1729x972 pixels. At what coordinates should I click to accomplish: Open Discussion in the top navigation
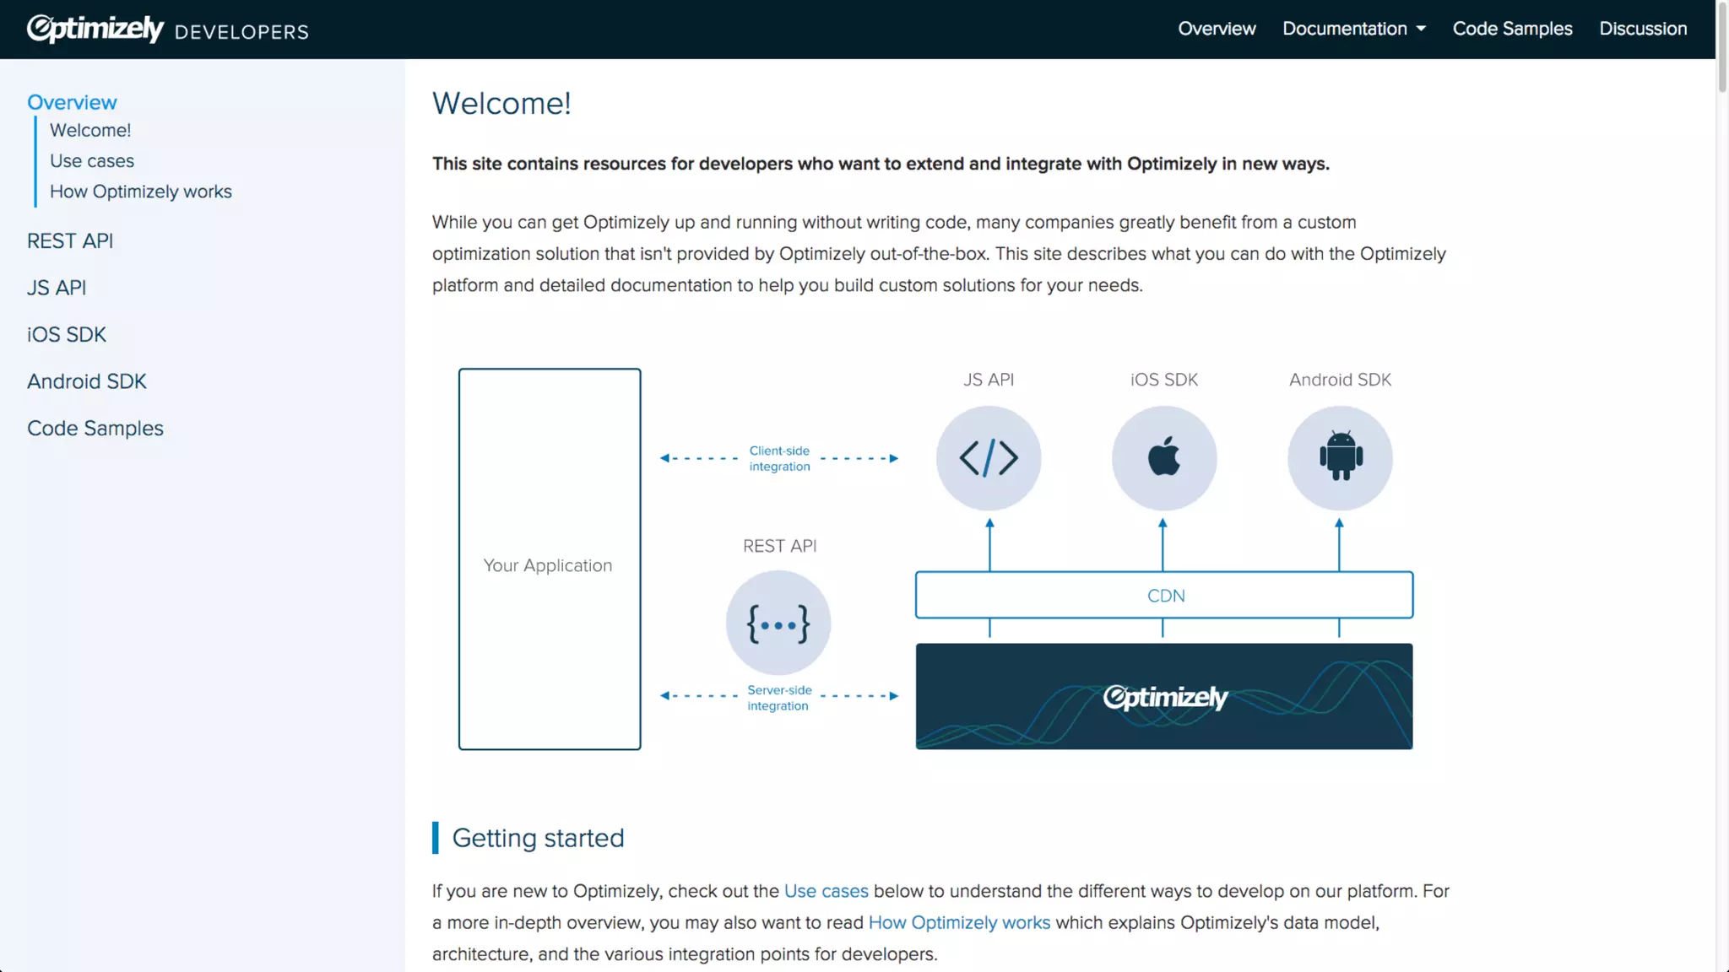pos(1643,29)
